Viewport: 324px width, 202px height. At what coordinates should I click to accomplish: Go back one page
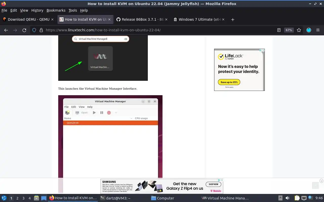click(6, 30)
